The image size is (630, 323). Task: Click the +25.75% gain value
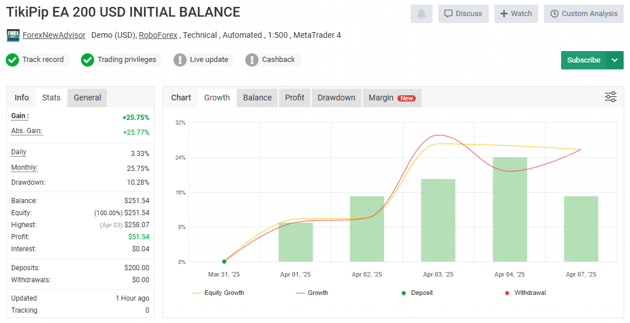click(x=136, y=118)
